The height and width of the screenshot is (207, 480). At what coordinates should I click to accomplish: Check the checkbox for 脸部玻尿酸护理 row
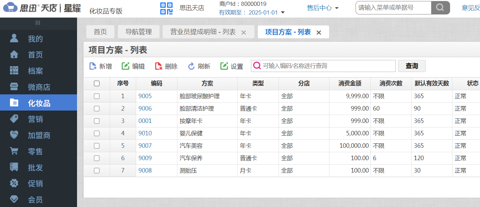(x=97, y=96)
